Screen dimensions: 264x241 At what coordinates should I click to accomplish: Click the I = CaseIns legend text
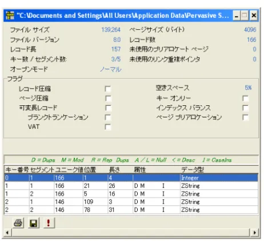217,160
